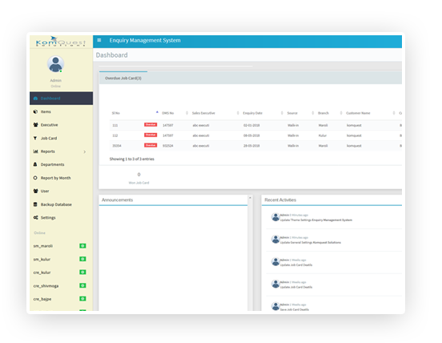
Task: Click the Dashboard home icon in the sidebar
Action: tap(35, 98)
